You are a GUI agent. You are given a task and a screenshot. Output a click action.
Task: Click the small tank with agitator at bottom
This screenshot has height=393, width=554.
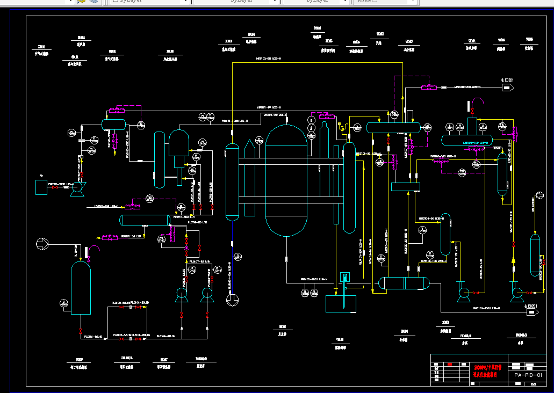coord(341,304)
